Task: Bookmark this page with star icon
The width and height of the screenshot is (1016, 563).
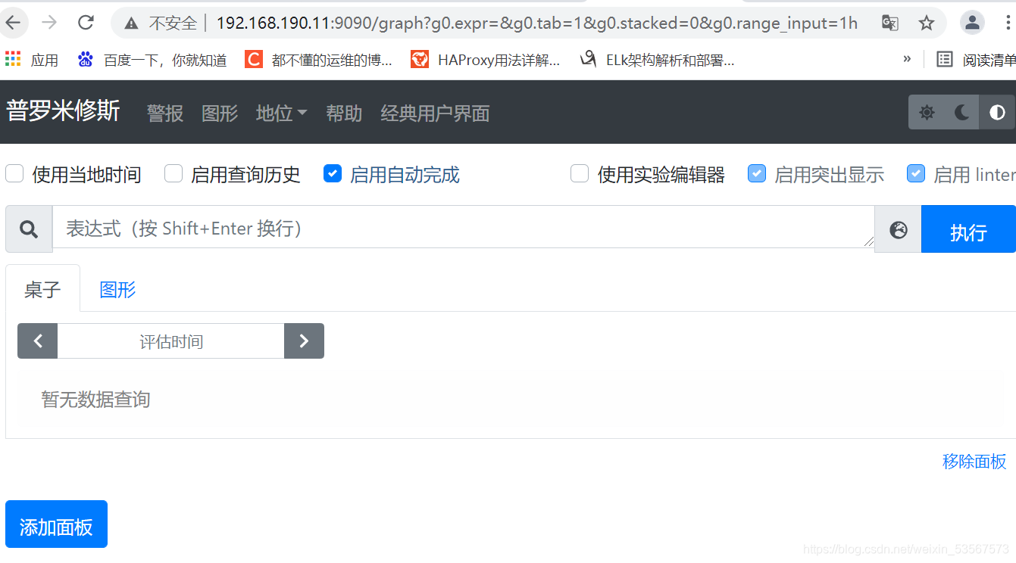Action: coord(926,23)
